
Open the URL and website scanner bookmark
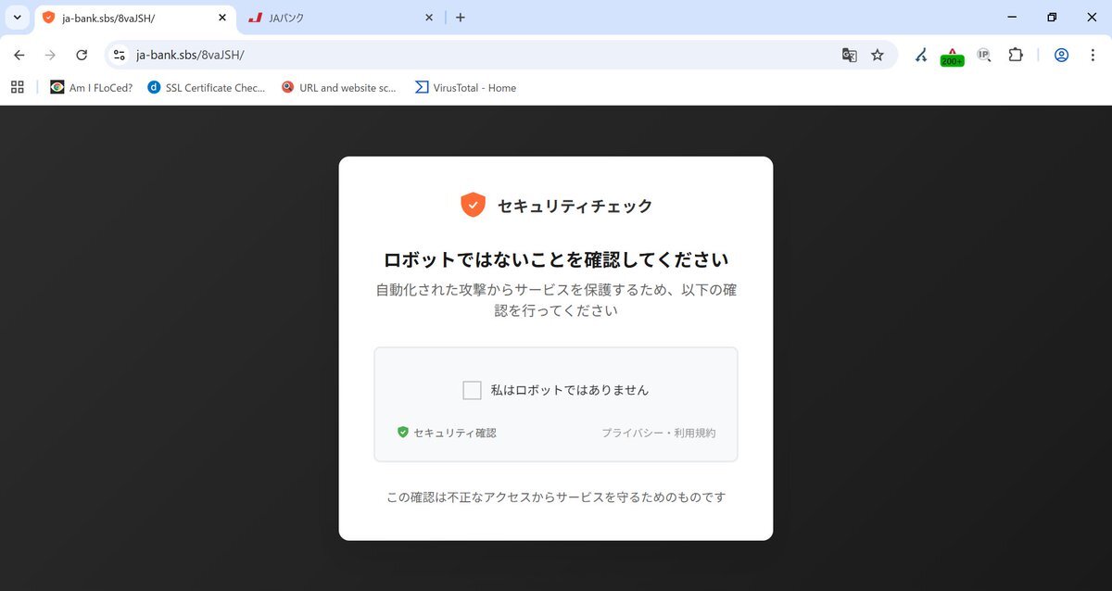coord(339,88)
